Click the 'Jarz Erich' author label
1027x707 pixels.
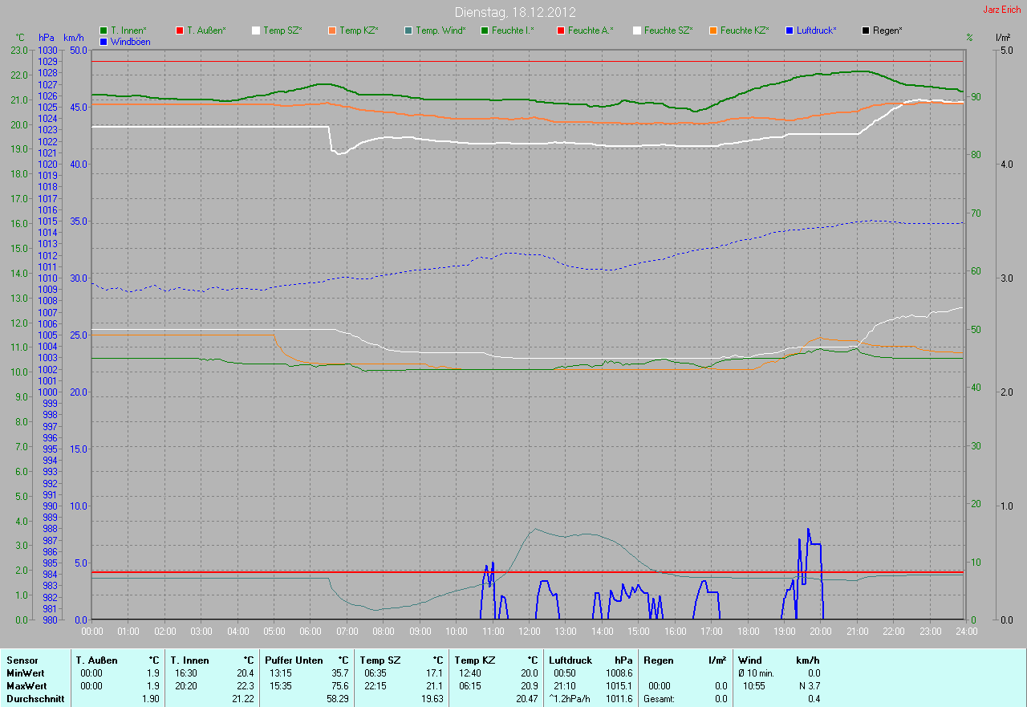(x=1002, y=10)
